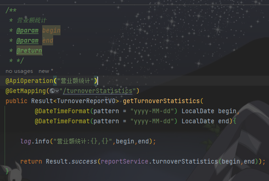Screen dimensions: 269x181
Task: Click the 'no usages' inlay hint
Action: click(x=19, y=71)
